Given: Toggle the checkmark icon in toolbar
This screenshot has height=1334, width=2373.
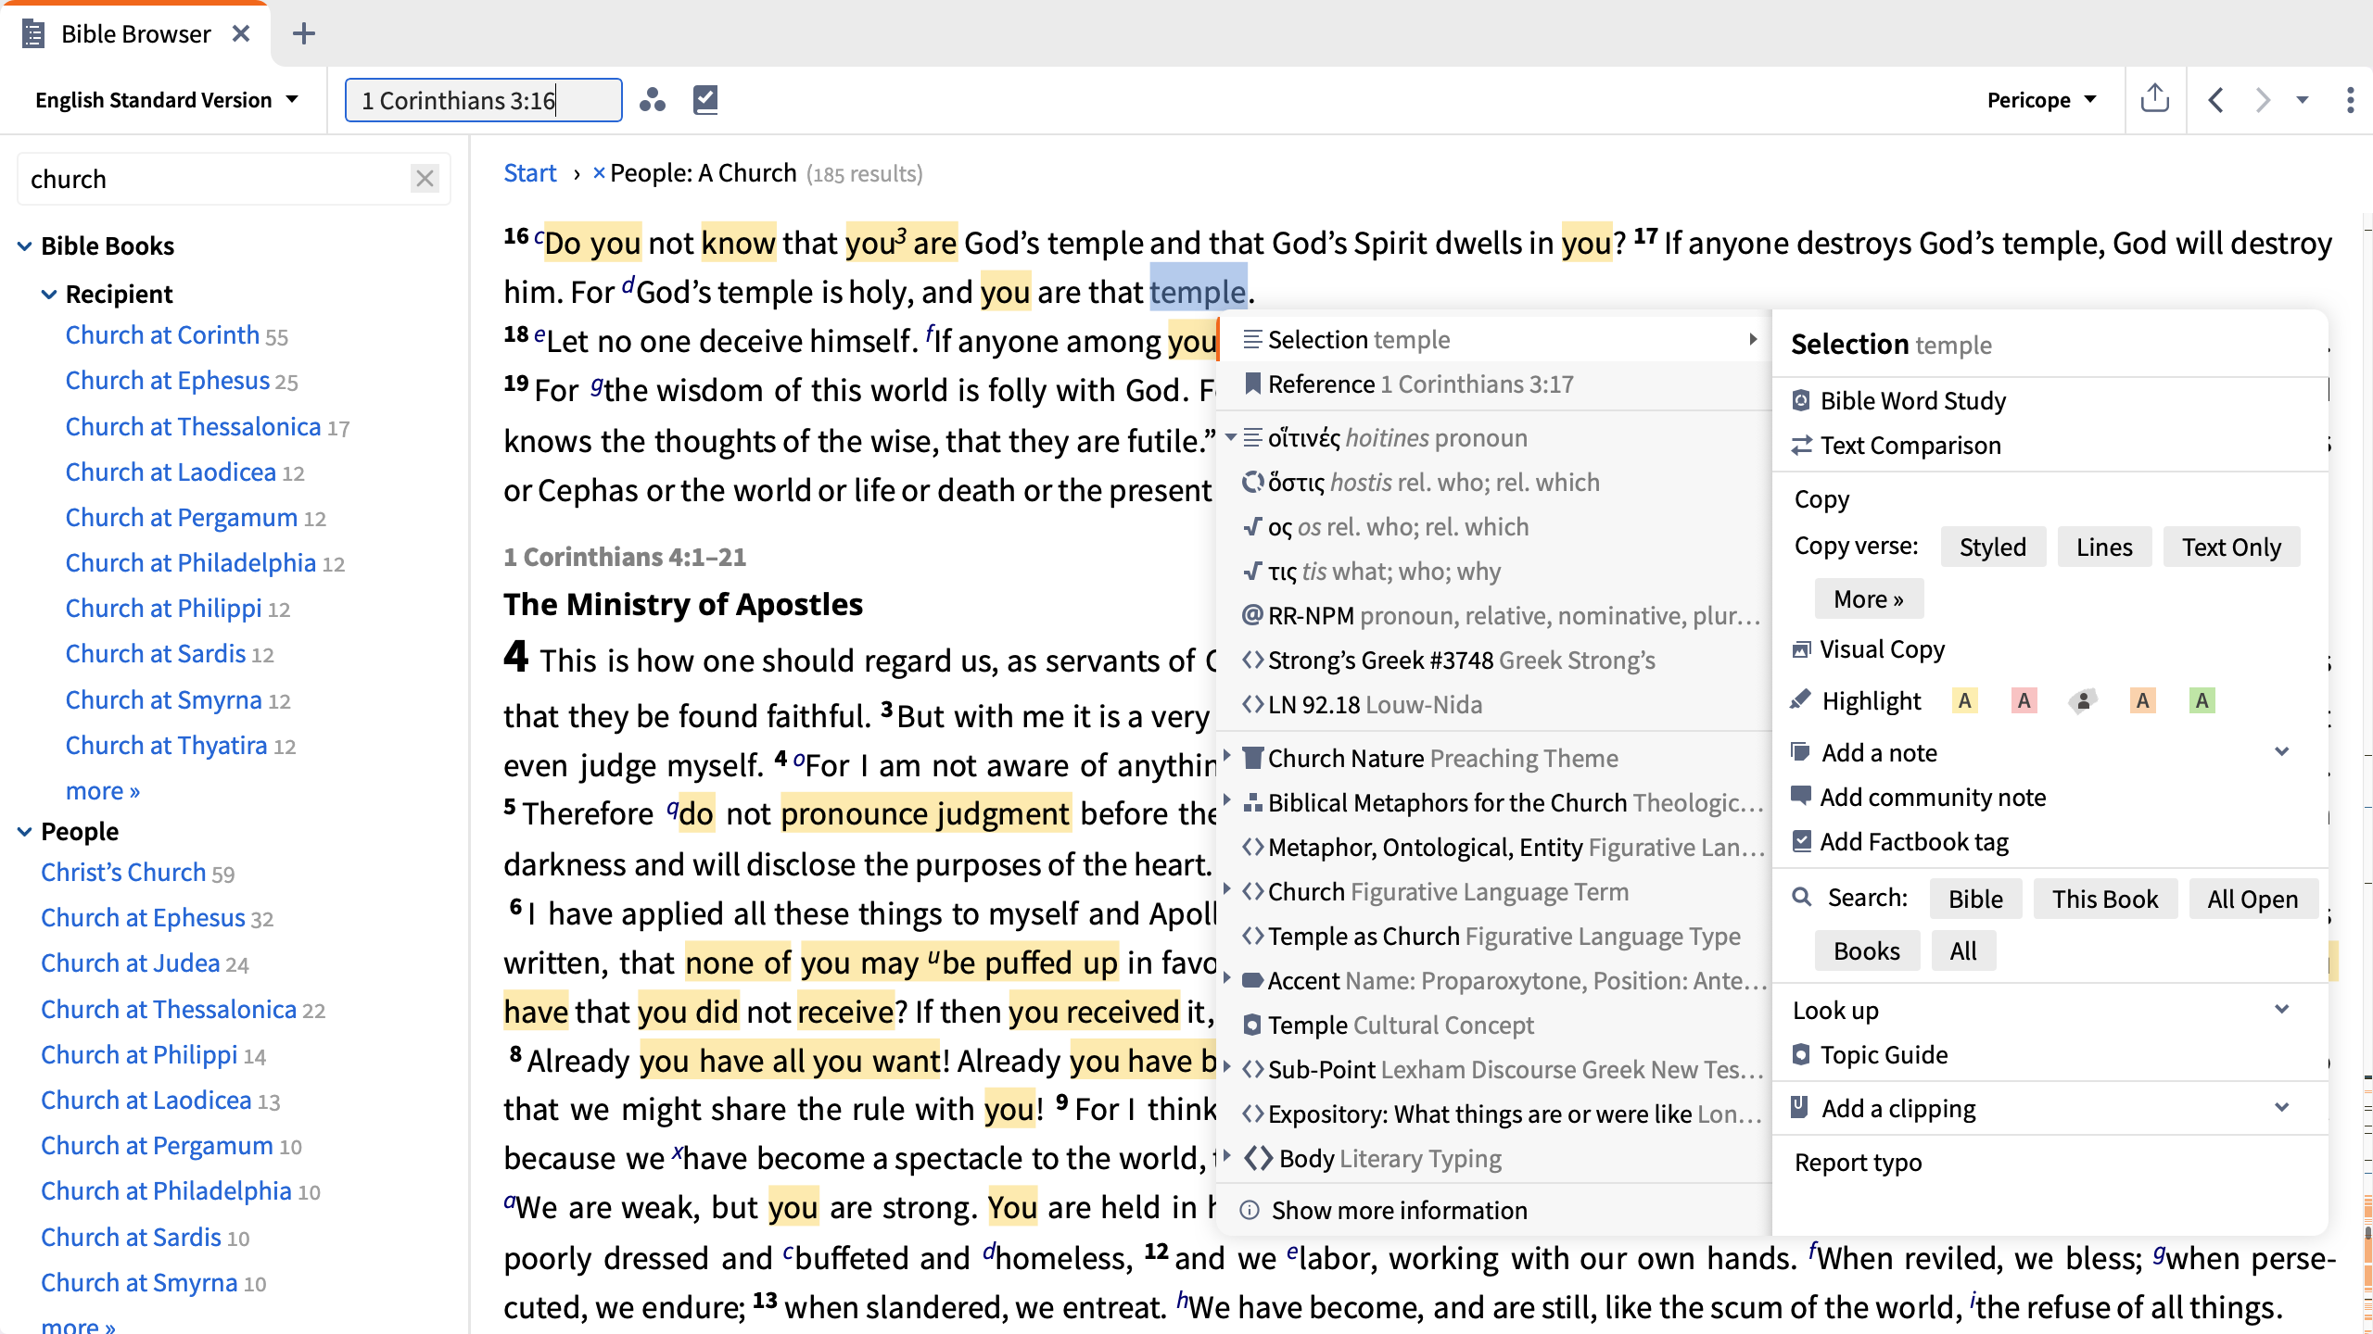Looking at the screenshot, I should coord(705,99).
